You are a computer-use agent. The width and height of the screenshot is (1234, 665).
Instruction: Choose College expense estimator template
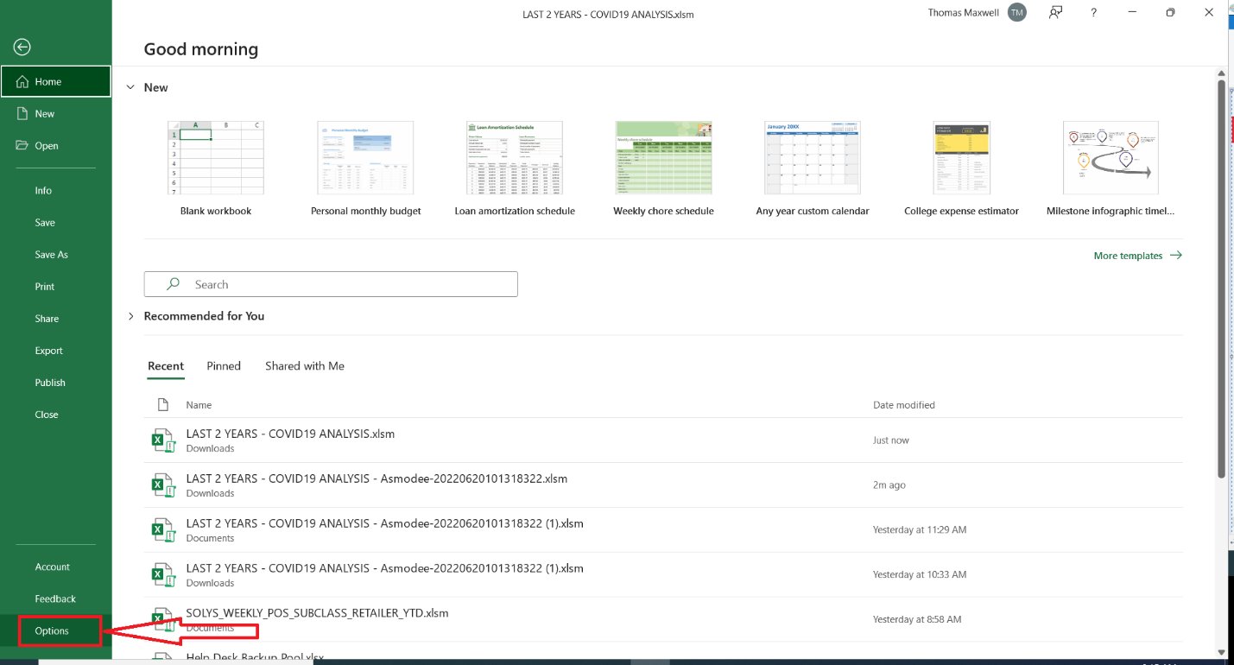(x=961, y=169)
